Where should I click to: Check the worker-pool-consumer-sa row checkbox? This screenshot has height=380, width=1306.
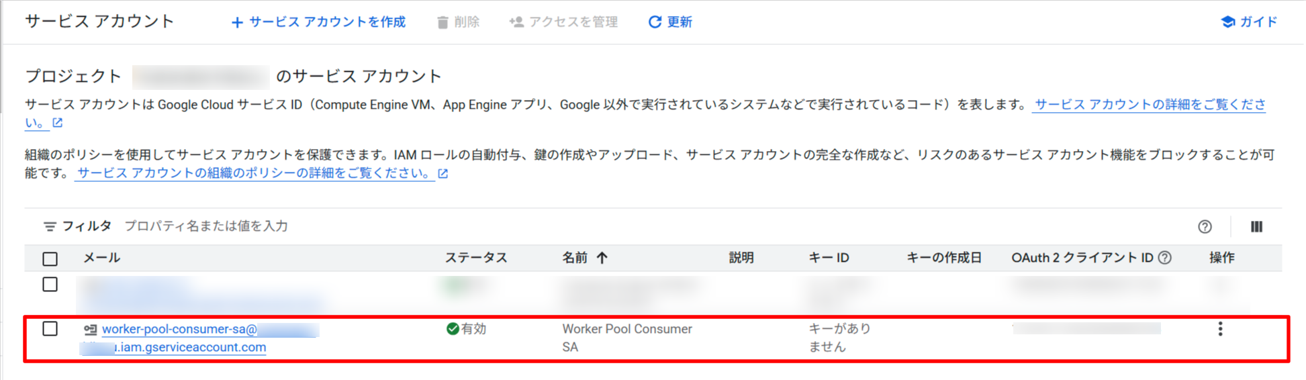point(50,329)
